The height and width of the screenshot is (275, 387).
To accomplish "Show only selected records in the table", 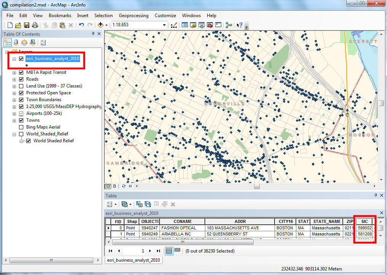I will coord(177,250).
